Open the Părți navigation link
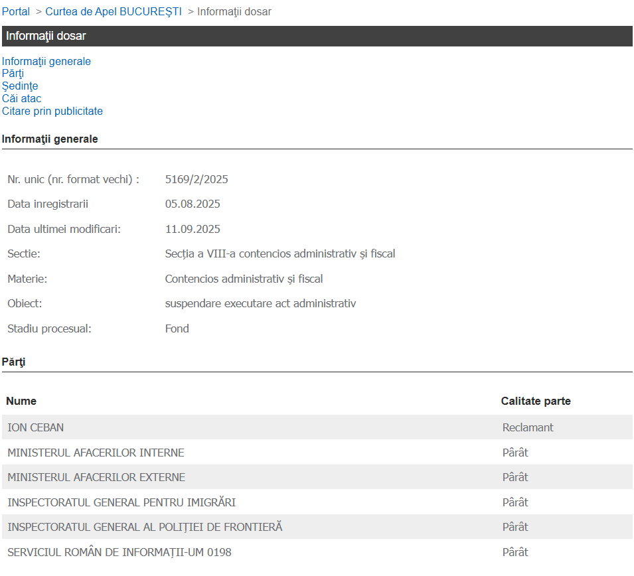The height and width of the screenshot is (576, 634). click(x=13, y=74)
